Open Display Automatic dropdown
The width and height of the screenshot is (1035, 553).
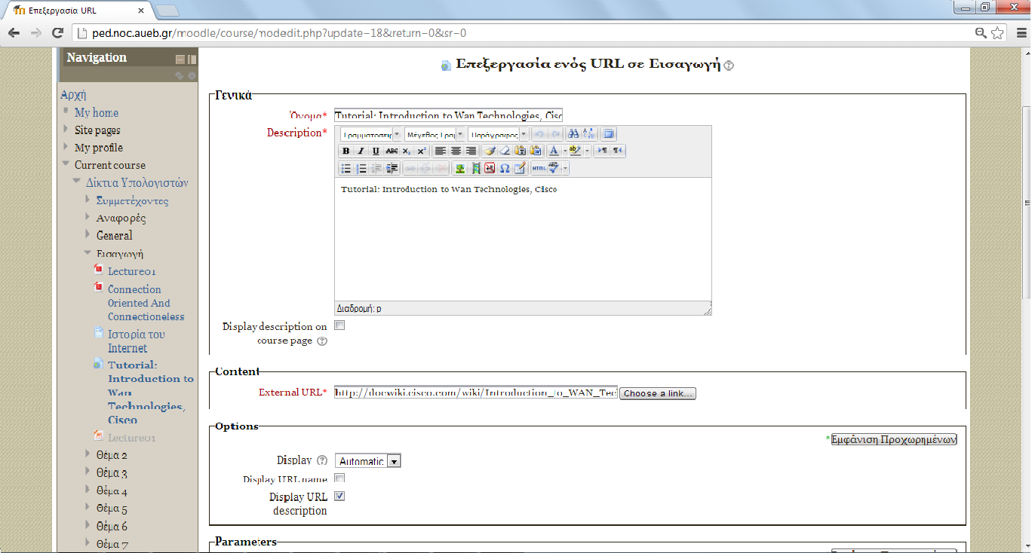point(368,461)
